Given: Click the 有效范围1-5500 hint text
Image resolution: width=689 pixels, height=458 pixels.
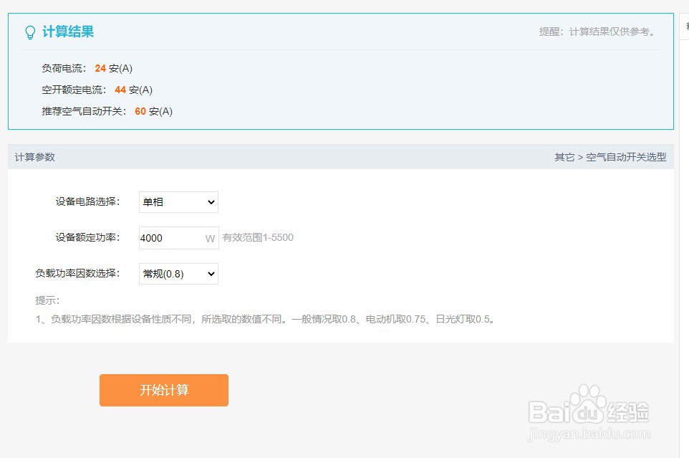Looking at the screenshot, I should pos(258,237).
